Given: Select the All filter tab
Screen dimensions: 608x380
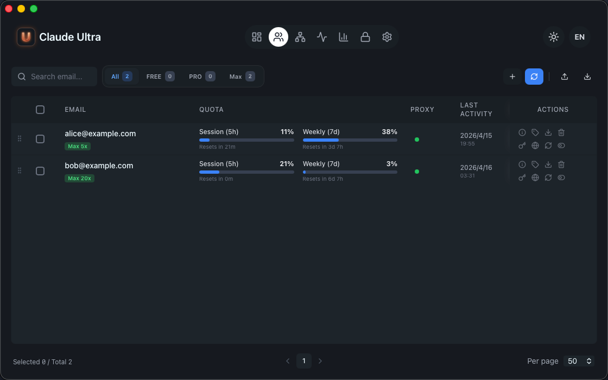Looking at the screenshot, I should tap(122, 77).
